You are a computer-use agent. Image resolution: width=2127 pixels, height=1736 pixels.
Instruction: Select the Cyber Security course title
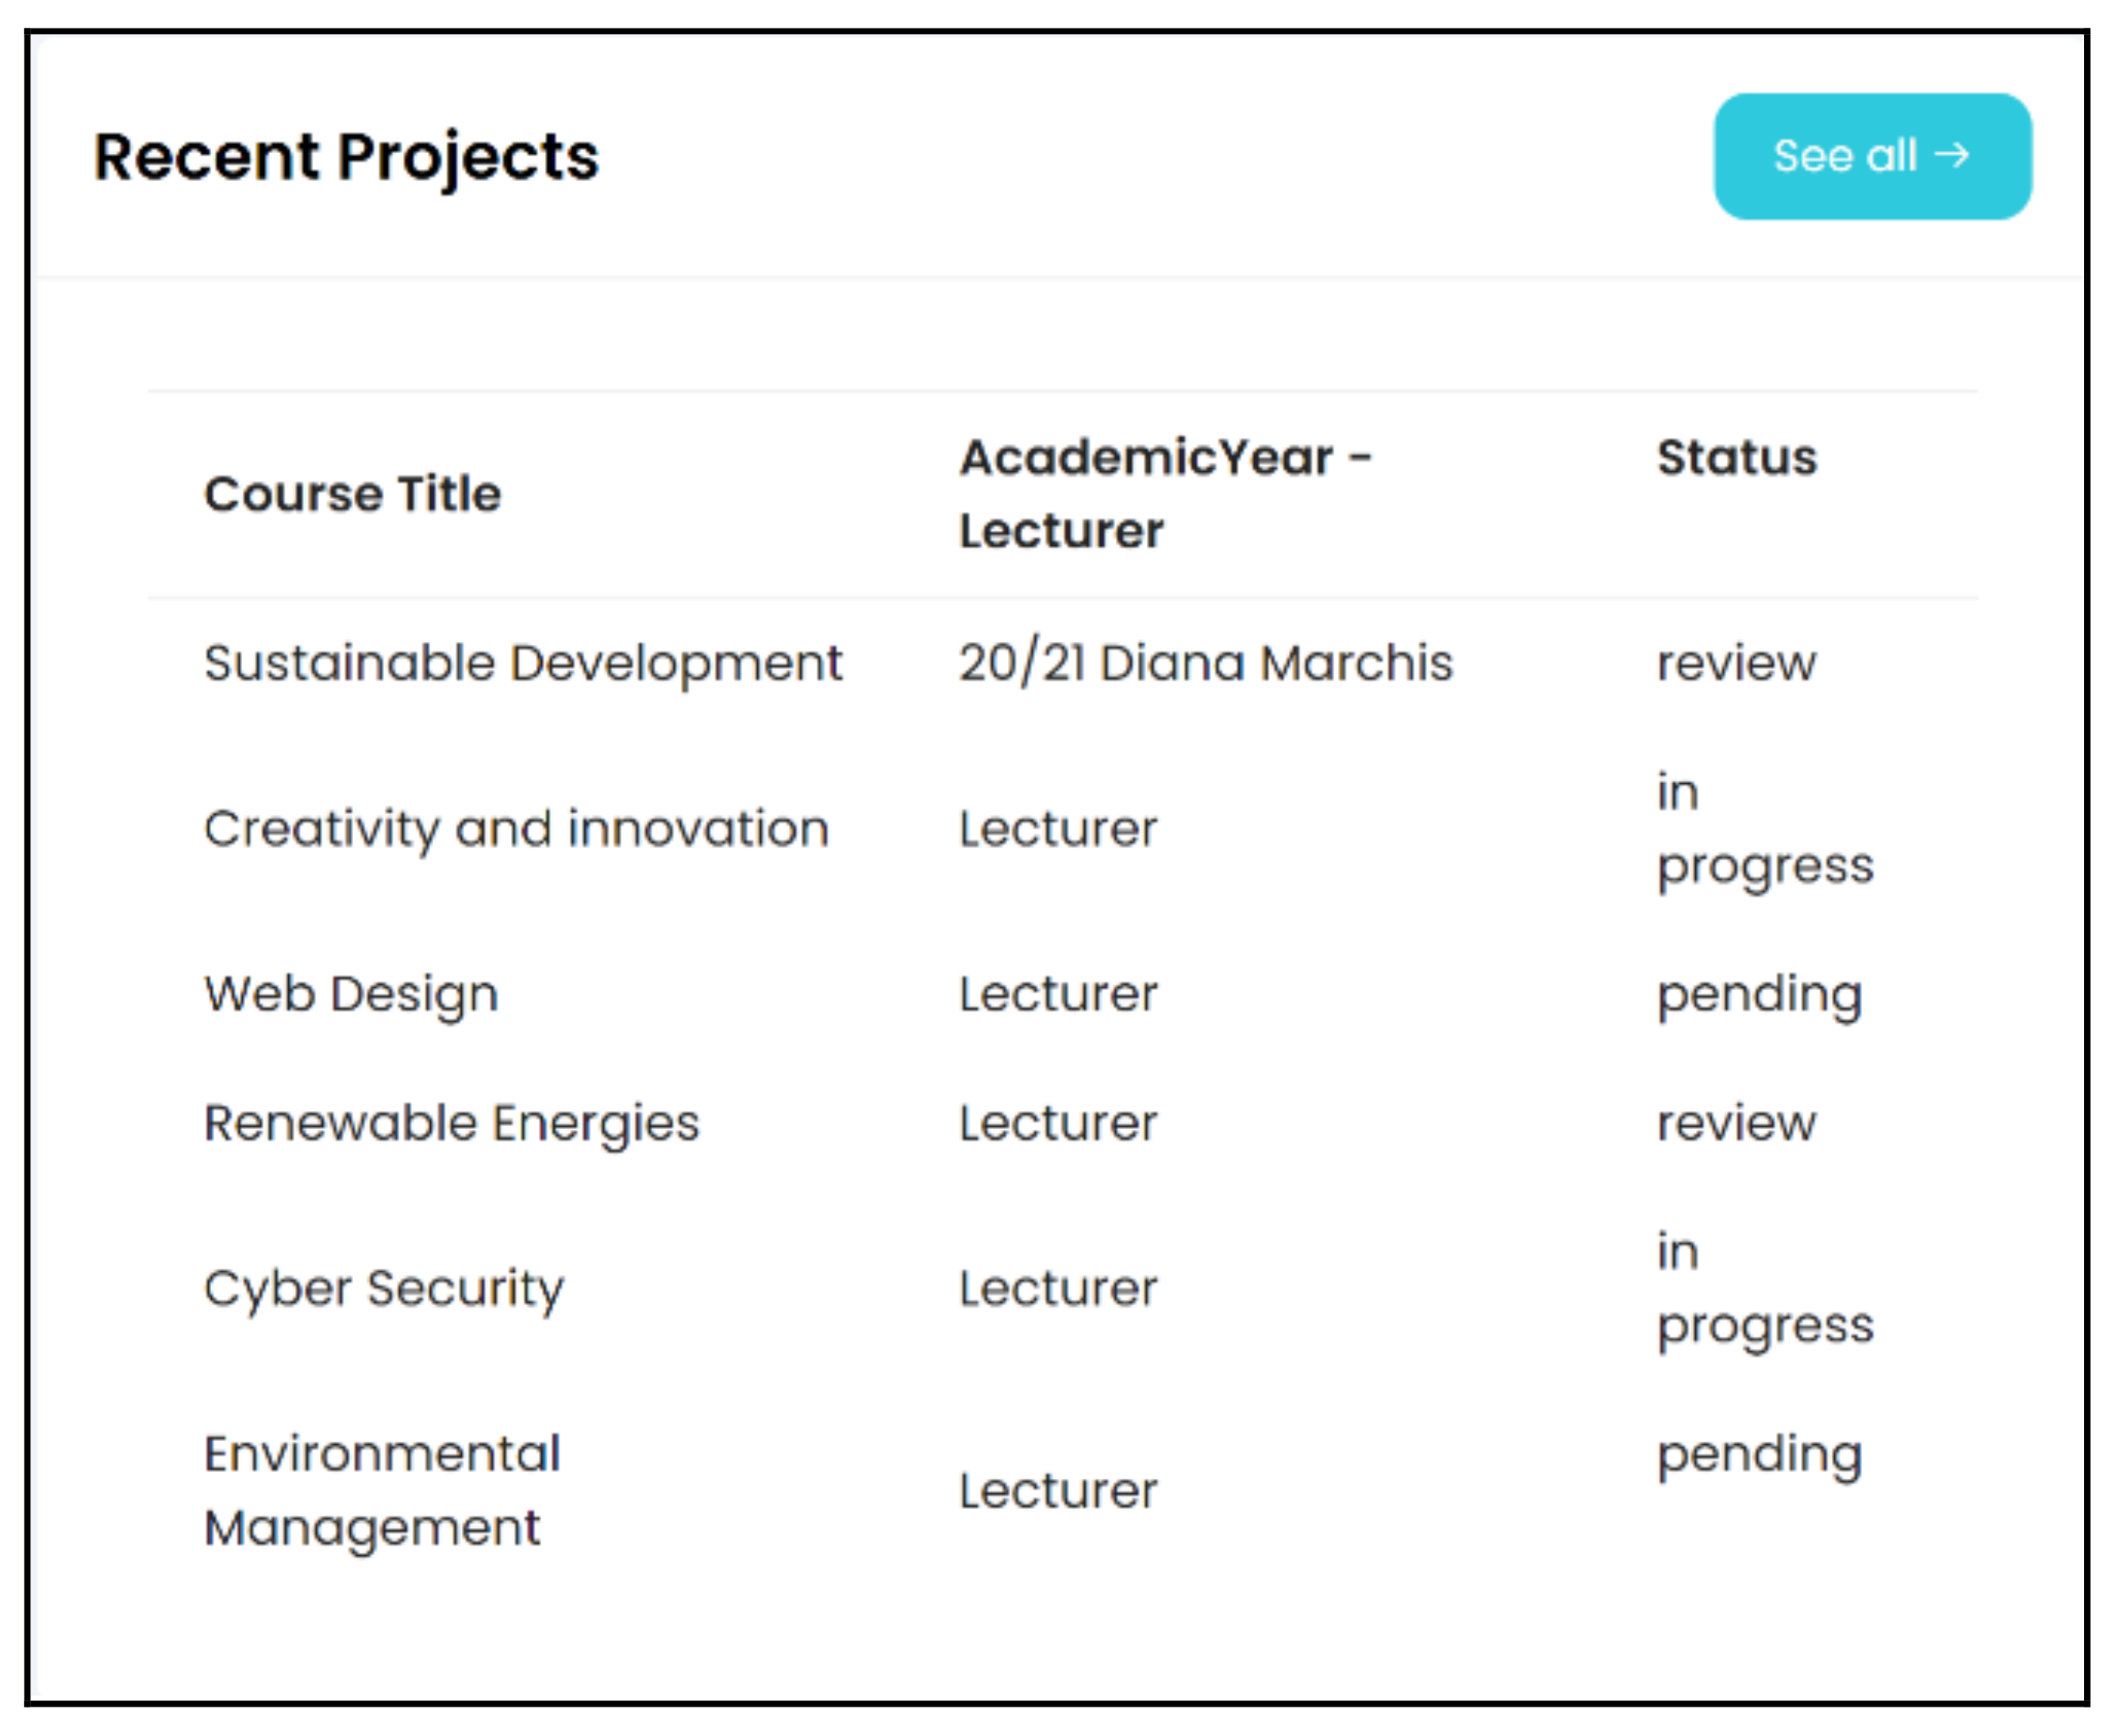[x=384, y=1288]
